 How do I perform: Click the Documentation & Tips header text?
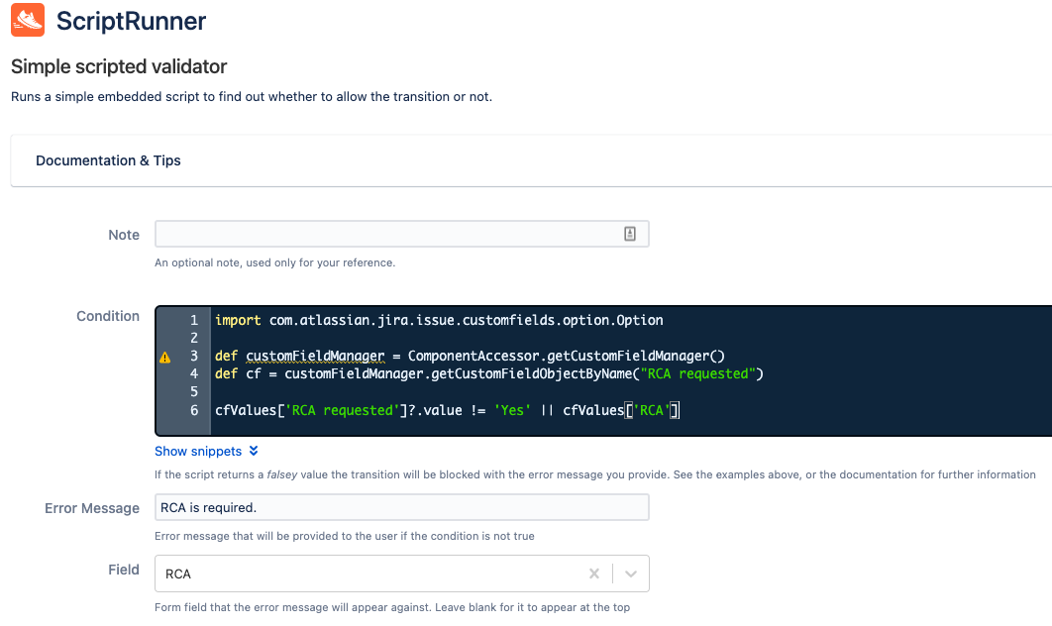coord(108,160)
